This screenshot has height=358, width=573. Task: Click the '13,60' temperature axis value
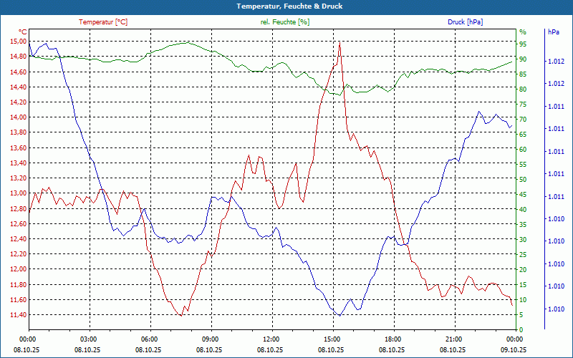pos(19,147)
